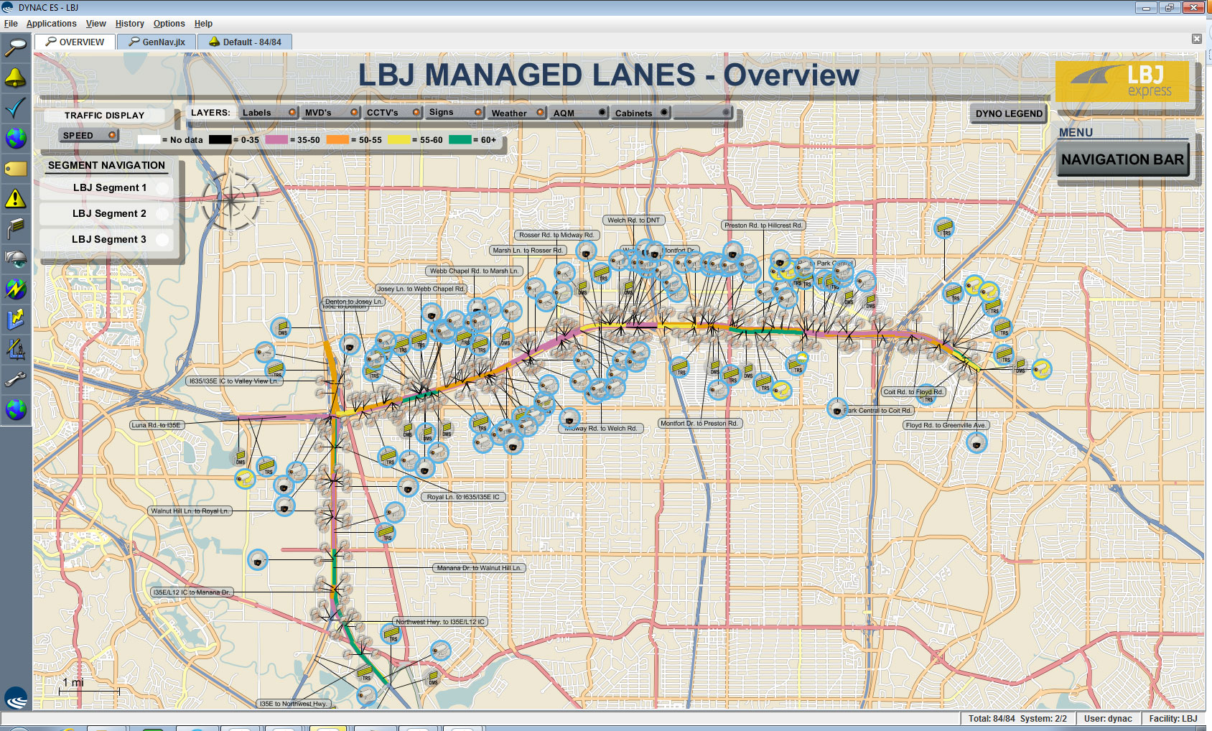
Task: Open the History menu
Action: (x=129, y=24)
